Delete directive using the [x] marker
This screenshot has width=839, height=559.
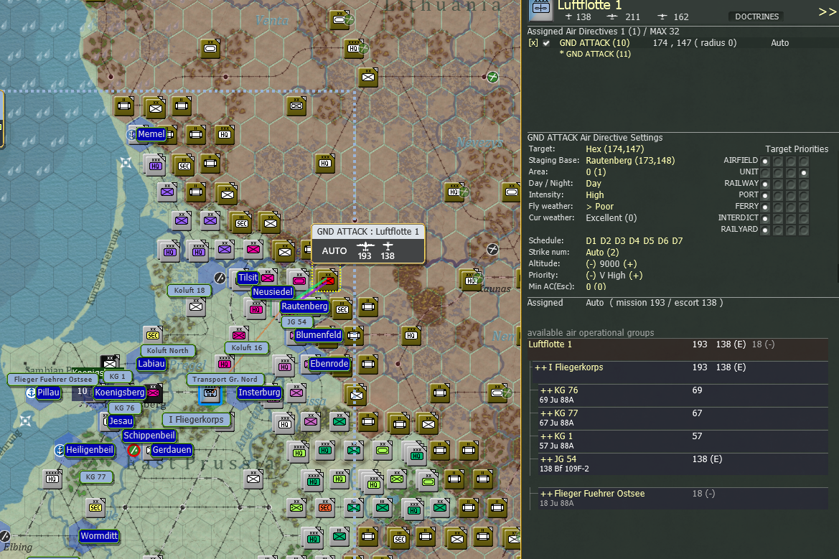coord(533,43)
